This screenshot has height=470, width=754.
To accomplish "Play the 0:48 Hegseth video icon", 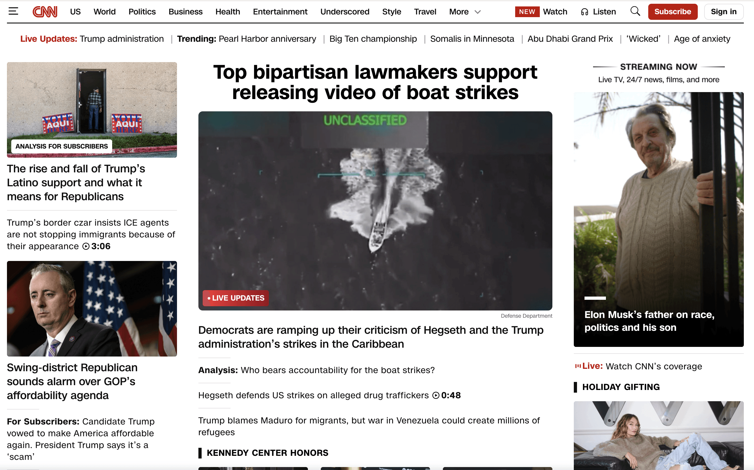I will tap(436, 395).
